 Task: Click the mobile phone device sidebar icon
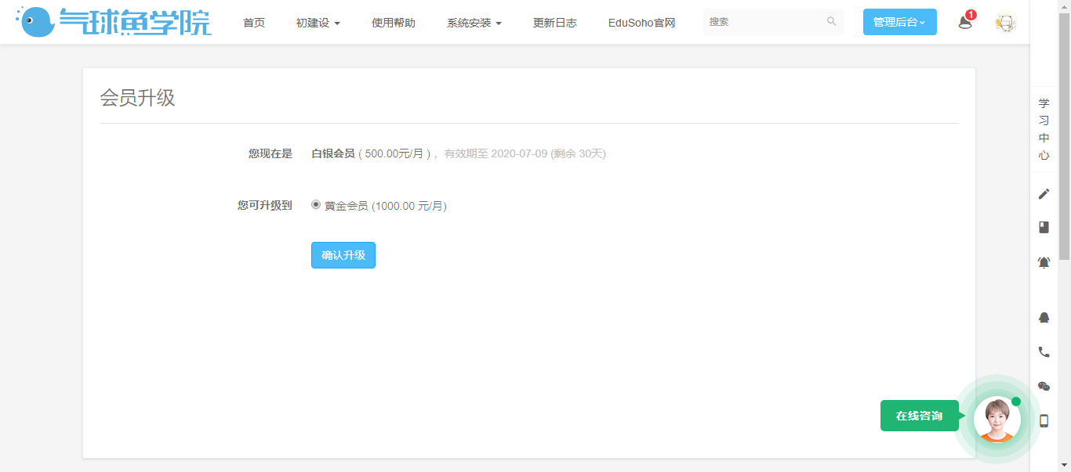pos(1044,420)
